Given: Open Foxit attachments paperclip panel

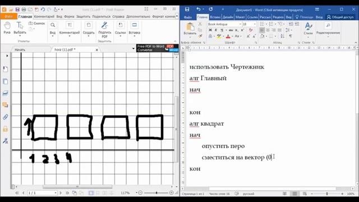Looking at the screenshot, I should click(x=5, y=117).
